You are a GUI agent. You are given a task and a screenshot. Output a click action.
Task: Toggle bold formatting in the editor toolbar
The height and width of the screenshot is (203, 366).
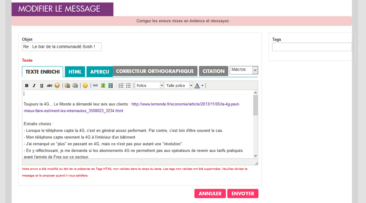tap(27, 85)
